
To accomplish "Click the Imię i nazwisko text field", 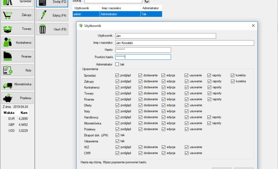I will coord(184,43).
